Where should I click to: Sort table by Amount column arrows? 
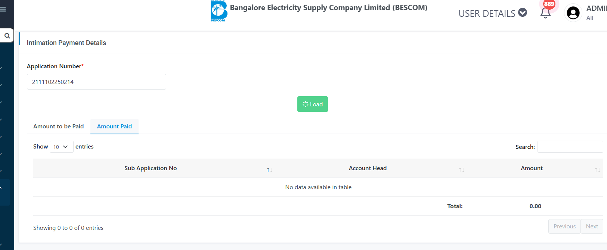click(597, 170)
